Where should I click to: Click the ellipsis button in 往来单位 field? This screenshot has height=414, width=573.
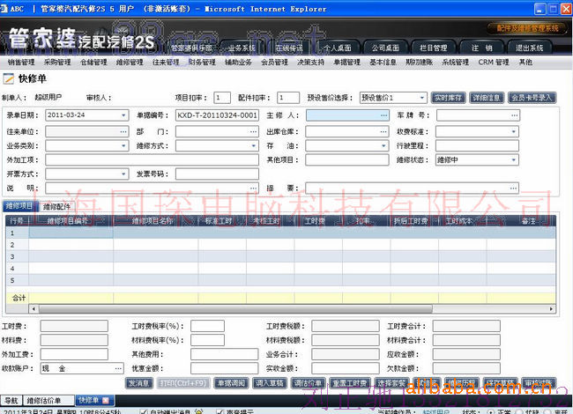coord(123,130)
